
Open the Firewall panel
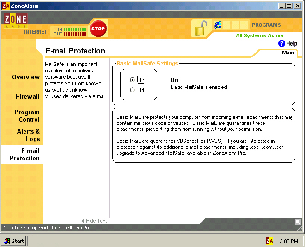click(28, 96)
